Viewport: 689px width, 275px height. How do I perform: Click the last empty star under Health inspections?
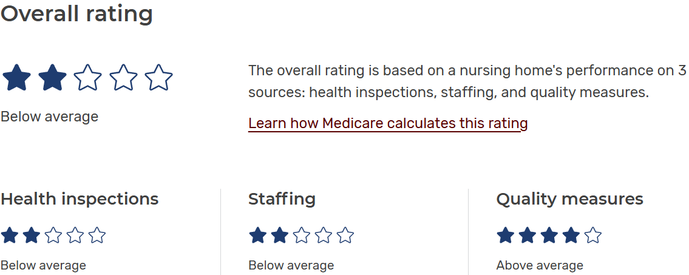point(97,235)
